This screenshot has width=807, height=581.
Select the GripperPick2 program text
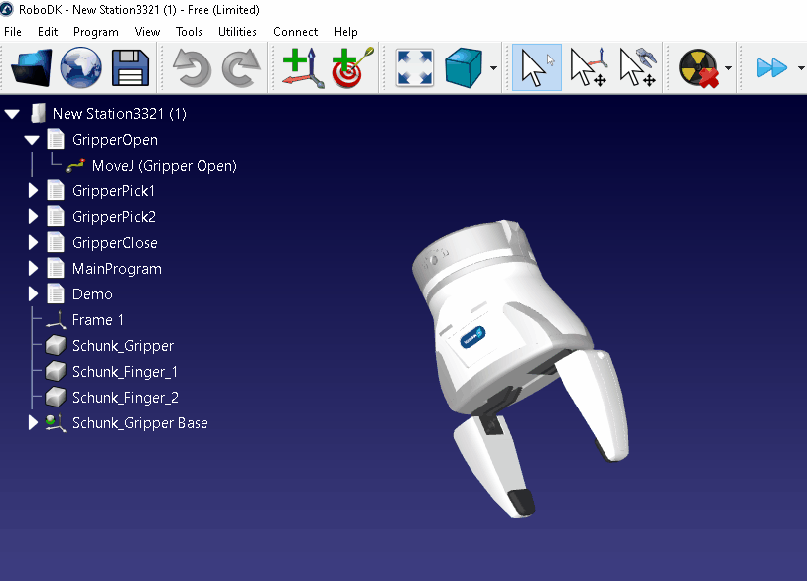(114, 217)
